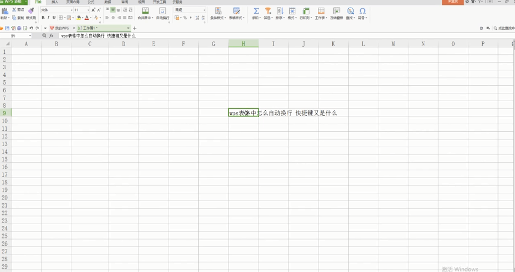The image size is (515, 272).
Task: Apply cell borders with the border icon
Action: pyautogui.click(x=61, y=18)
